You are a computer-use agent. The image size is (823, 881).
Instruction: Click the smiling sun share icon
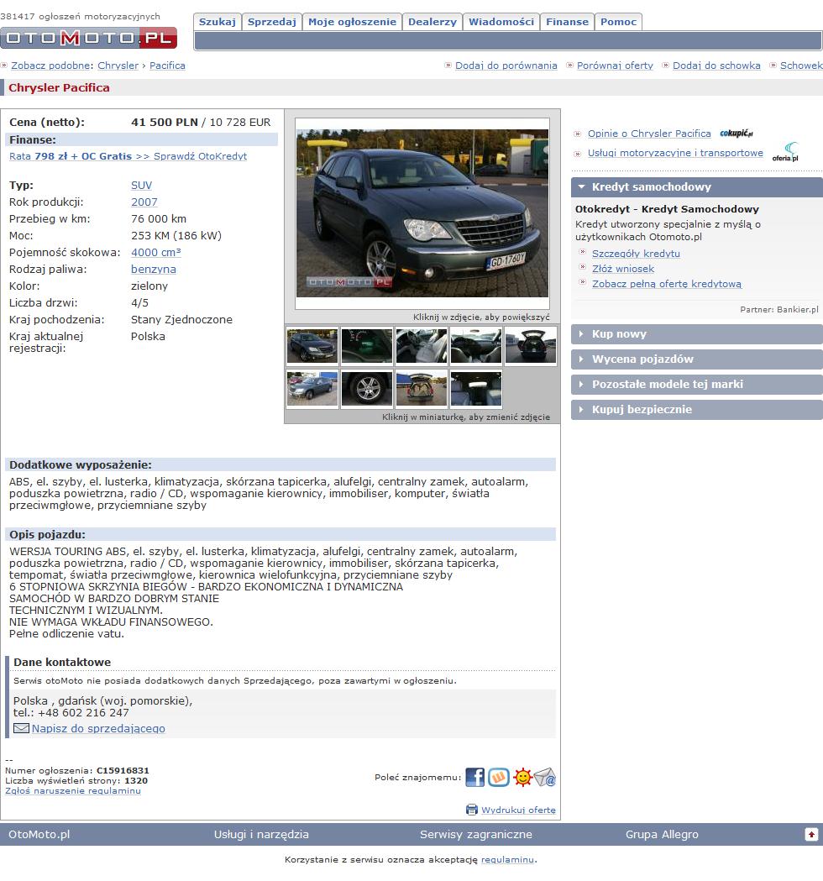pos(522,777)
